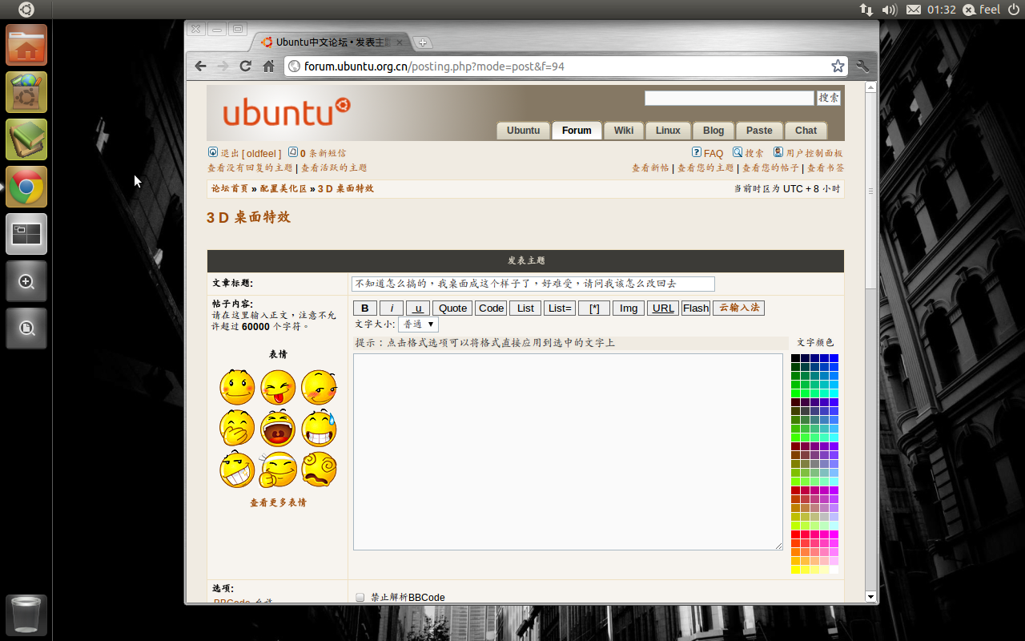Insert the dizzy swirl-eyes emoticon
This screenshot has width=1025, height=641.
click(319, 470)
